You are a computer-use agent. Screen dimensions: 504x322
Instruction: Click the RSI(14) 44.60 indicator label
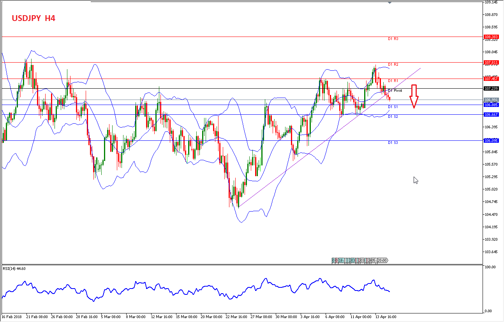tap(14, 268)
